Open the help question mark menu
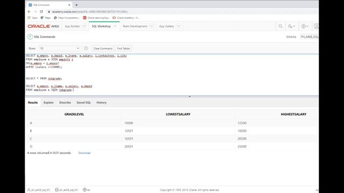The width and height of the screenshot is (344, 193). click(305, 26)
